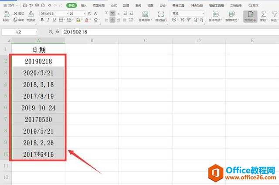Click the Wrap Text (自动换行) icon
This screenshot has width=279, height=185.
(161, 14)
